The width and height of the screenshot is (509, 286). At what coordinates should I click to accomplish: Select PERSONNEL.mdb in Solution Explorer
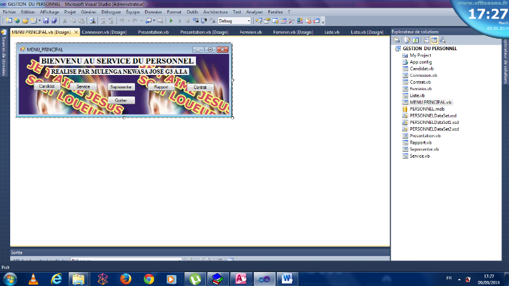tap(427, 109)
